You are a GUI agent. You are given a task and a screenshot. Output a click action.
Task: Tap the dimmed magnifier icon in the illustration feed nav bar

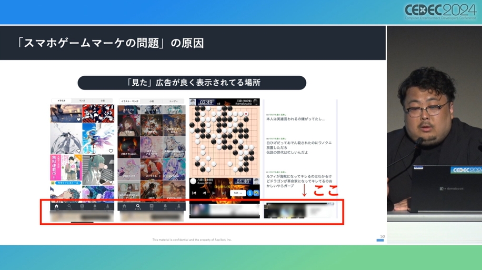69,206
